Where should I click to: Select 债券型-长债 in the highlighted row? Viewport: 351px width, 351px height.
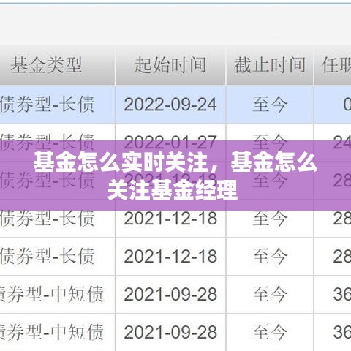pyautogui.click(x=47, y=105)
